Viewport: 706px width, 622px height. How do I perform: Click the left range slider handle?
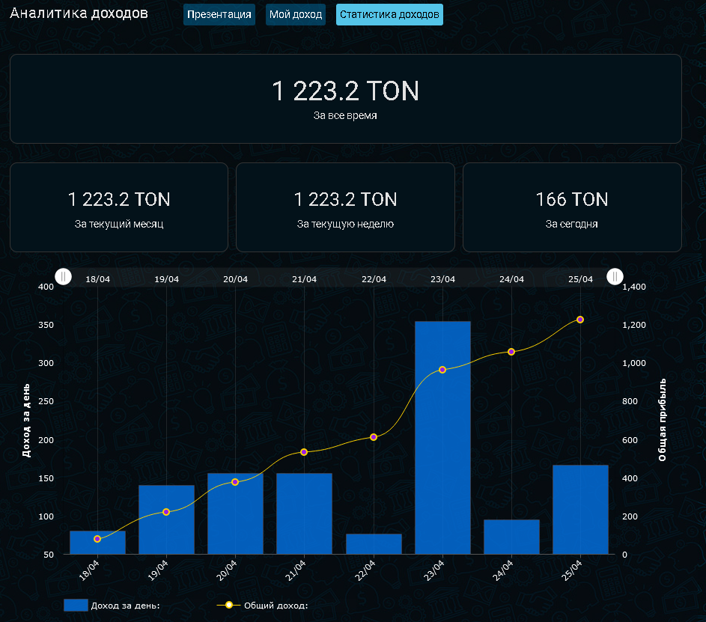coord(64,277)
